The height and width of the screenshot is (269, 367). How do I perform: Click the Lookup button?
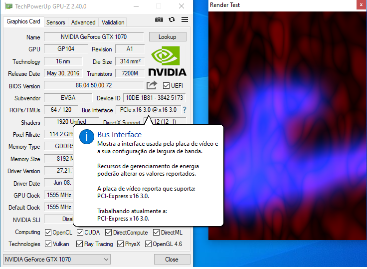coord(168,37)
